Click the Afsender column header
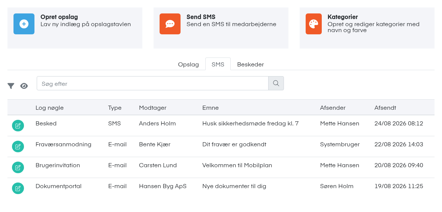The height and width of the screenshot is (212, 442). pos(333,108)
